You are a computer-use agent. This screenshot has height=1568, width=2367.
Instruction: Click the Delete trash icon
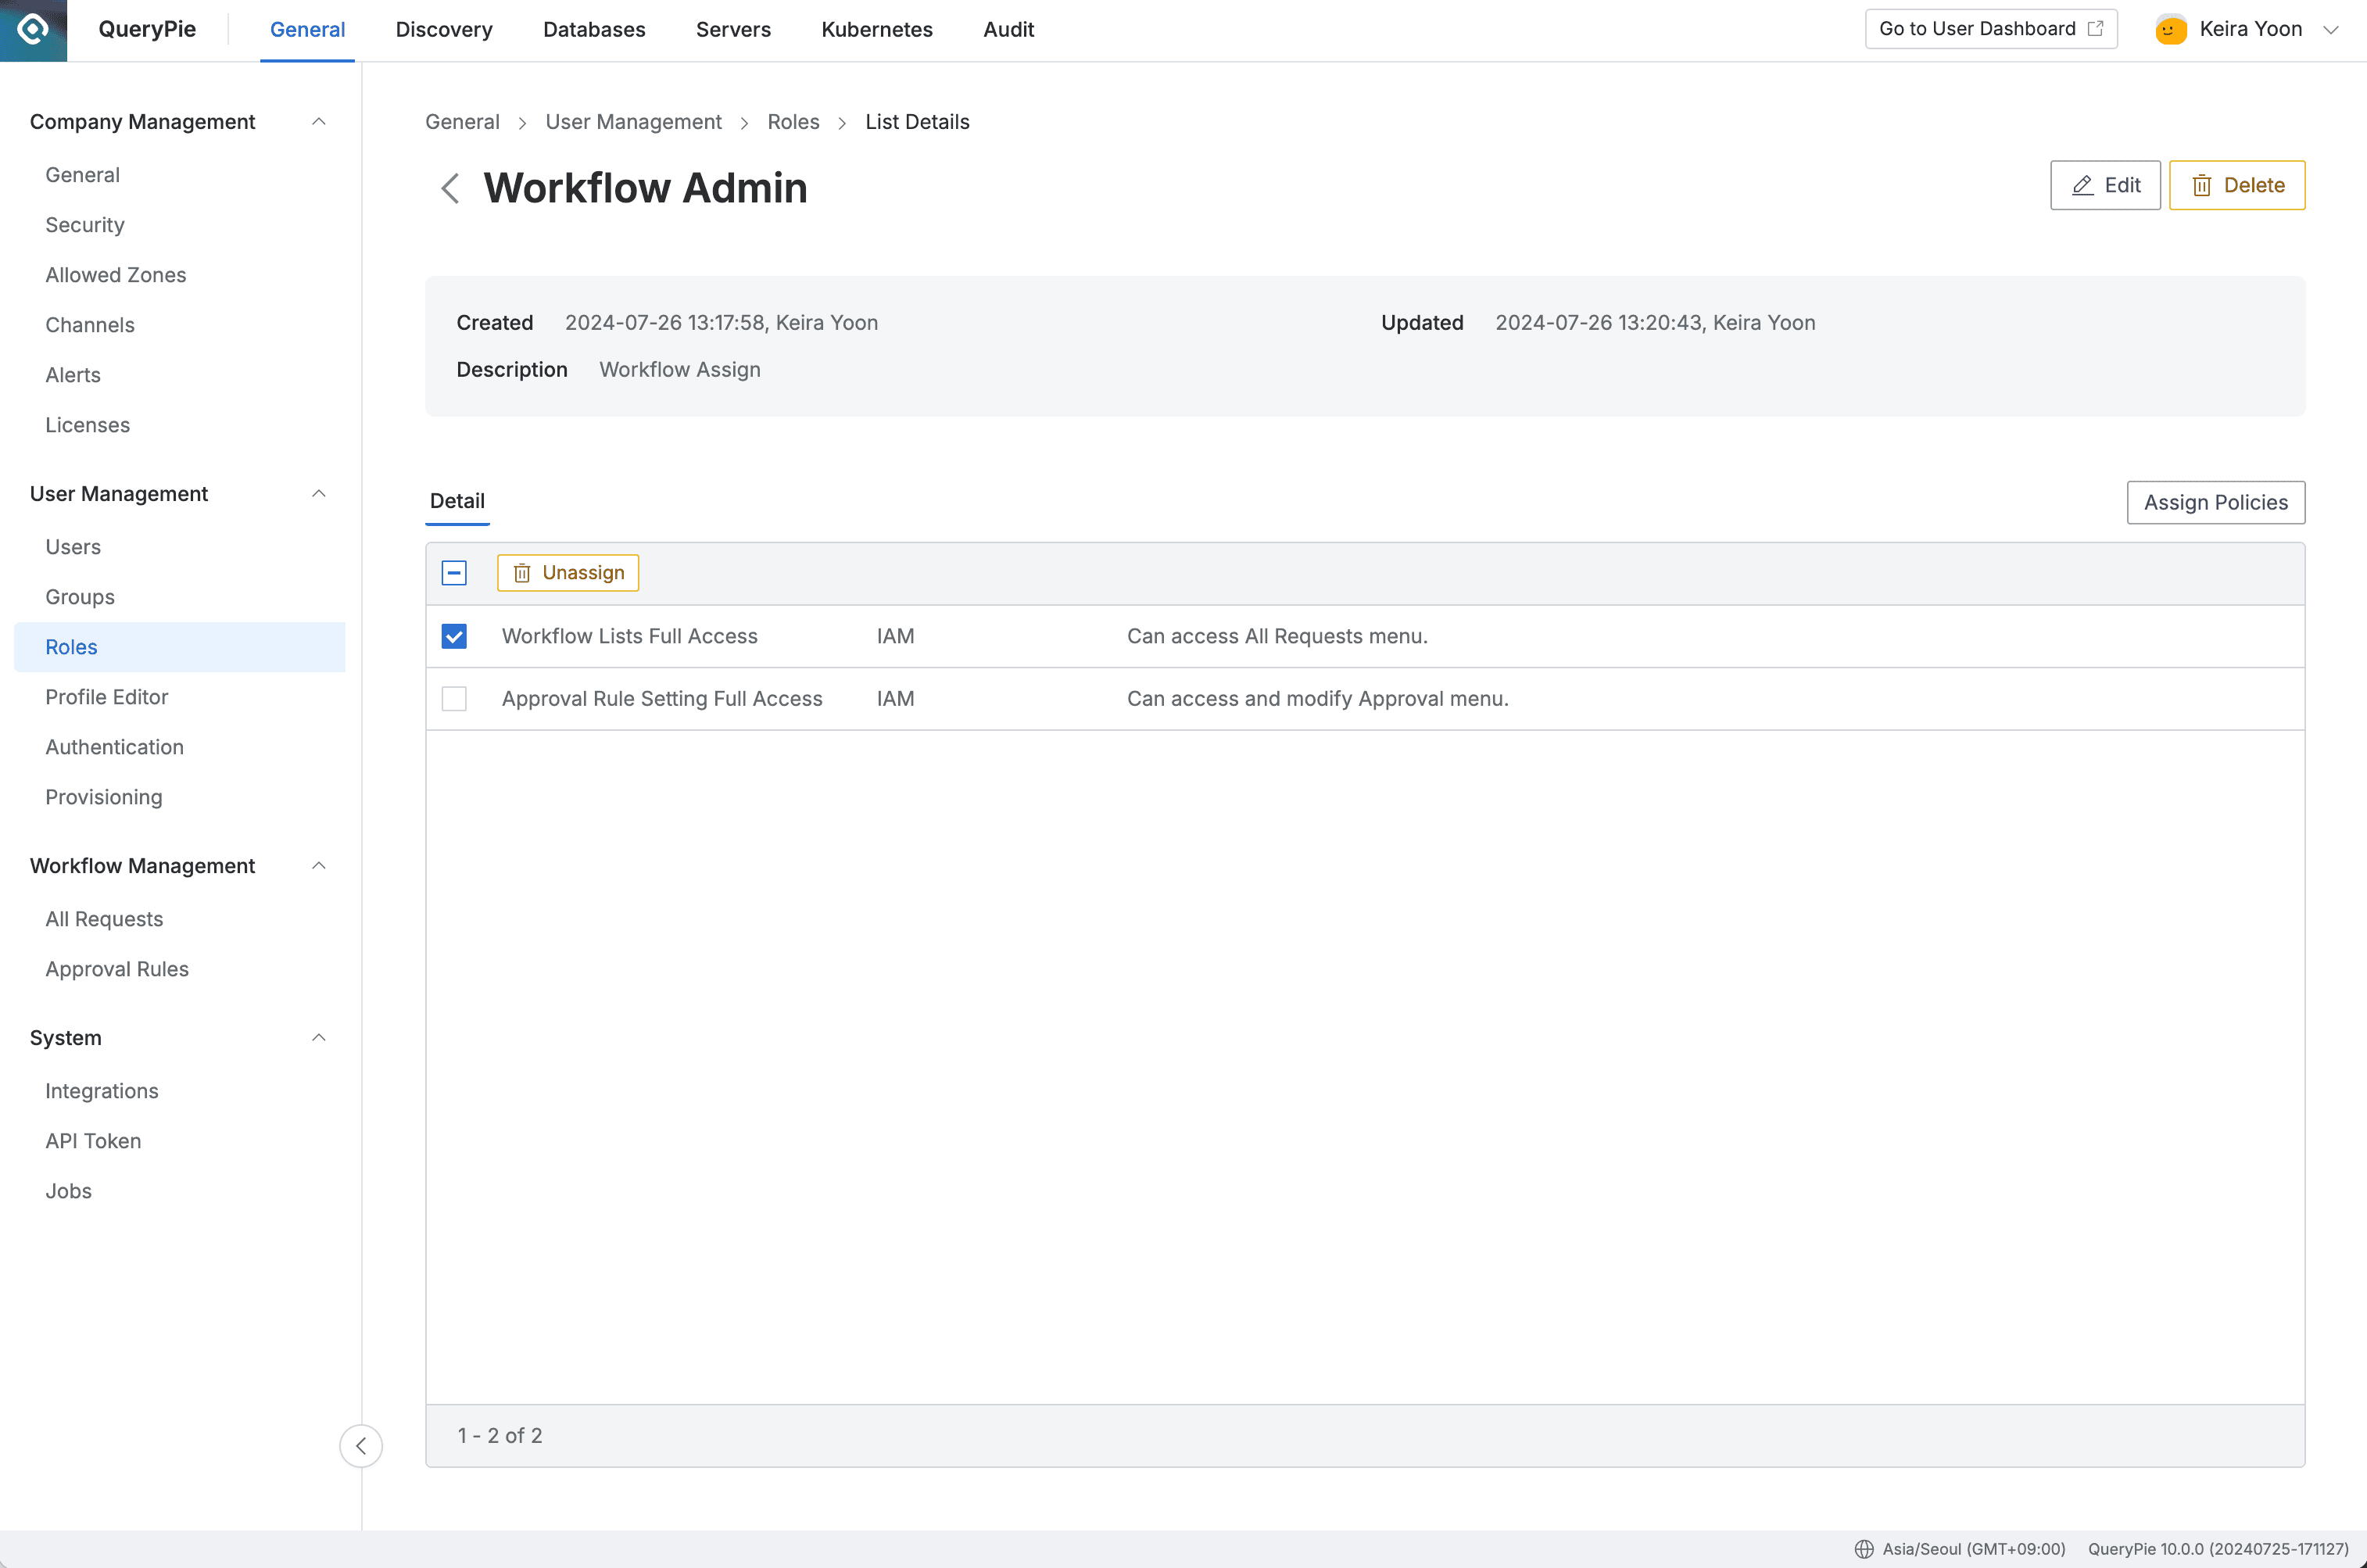[2204, 185]
